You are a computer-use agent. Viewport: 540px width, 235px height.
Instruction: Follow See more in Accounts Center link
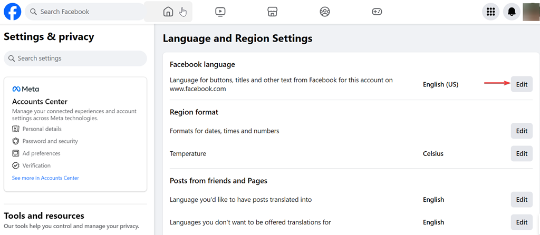coord(45,178)
